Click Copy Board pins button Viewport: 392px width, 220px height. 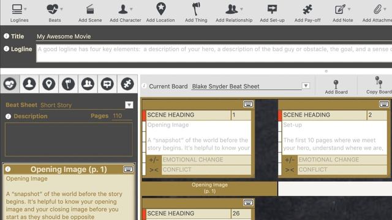pos(379,86)
